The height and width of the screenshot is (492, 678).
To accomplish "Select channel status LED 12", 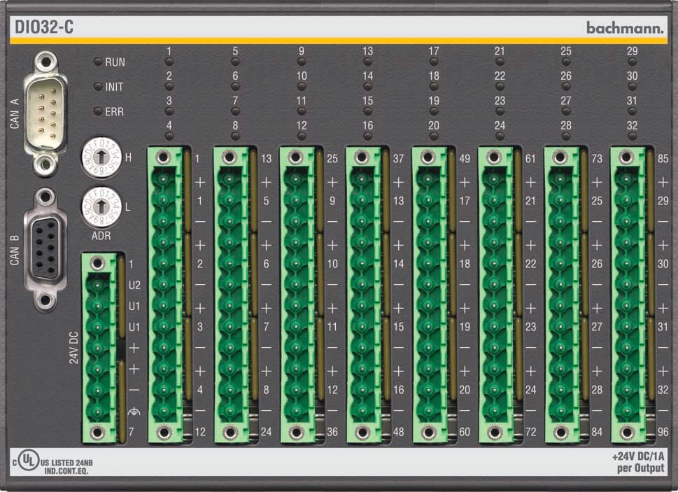I will pyautogui.click(x=302, y=136).
